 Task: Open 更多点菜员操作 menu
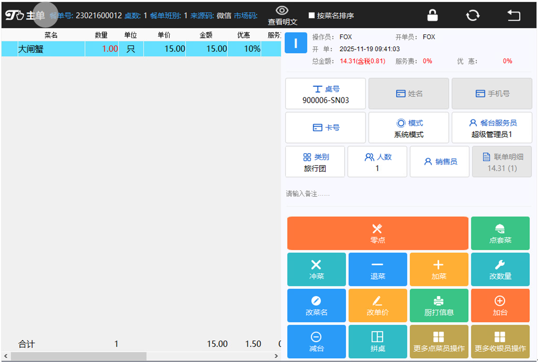[439, 342]
